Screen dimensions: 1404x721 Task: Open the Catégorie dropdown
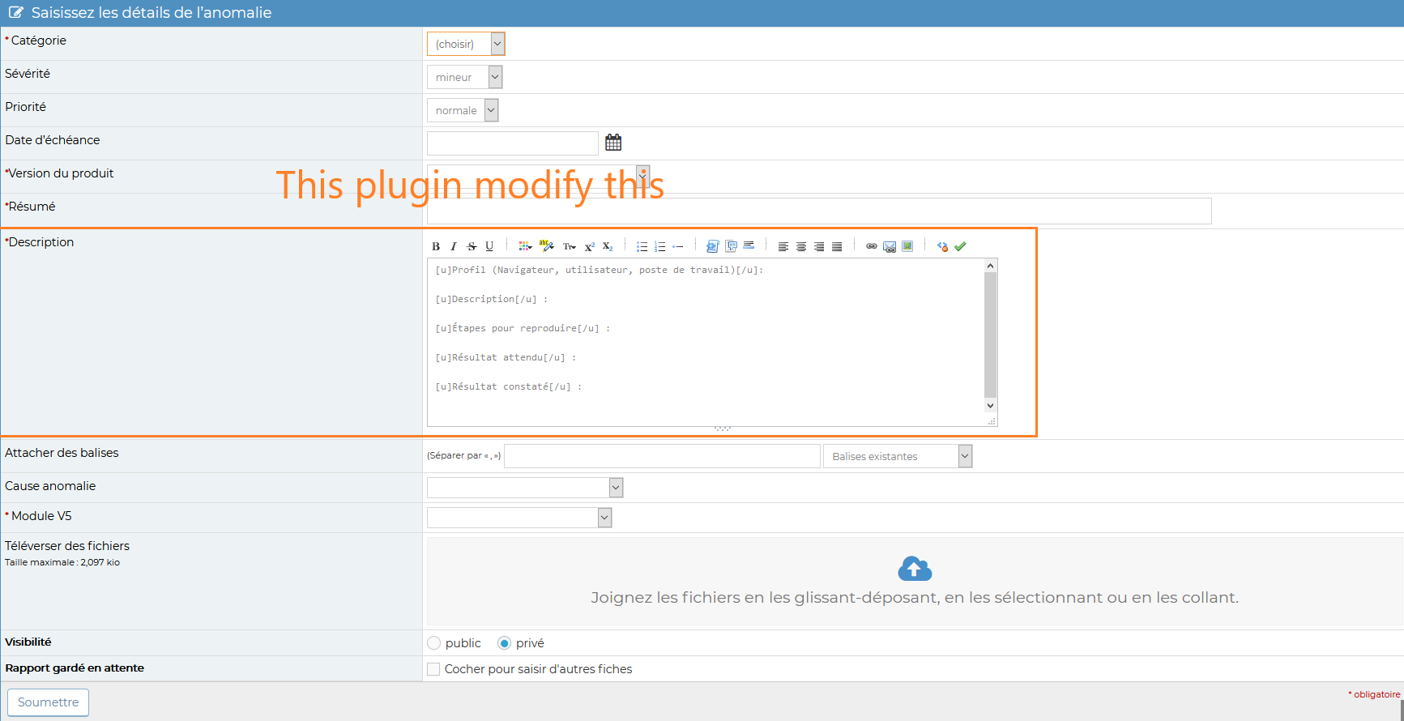click(466, 44)
